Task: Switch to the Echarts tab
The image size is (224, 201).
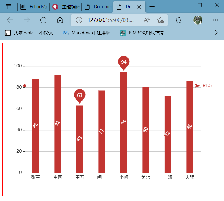Action: coord(34,7)
